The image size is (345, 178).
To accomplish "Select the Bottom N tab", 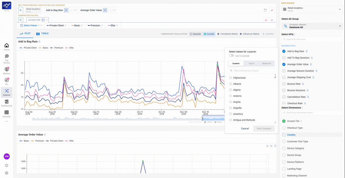I will pyautogui.click(x=267, y=64).
